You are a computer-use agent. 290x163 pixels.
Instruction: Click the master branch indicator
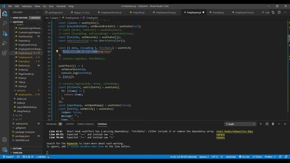(9, 157)
